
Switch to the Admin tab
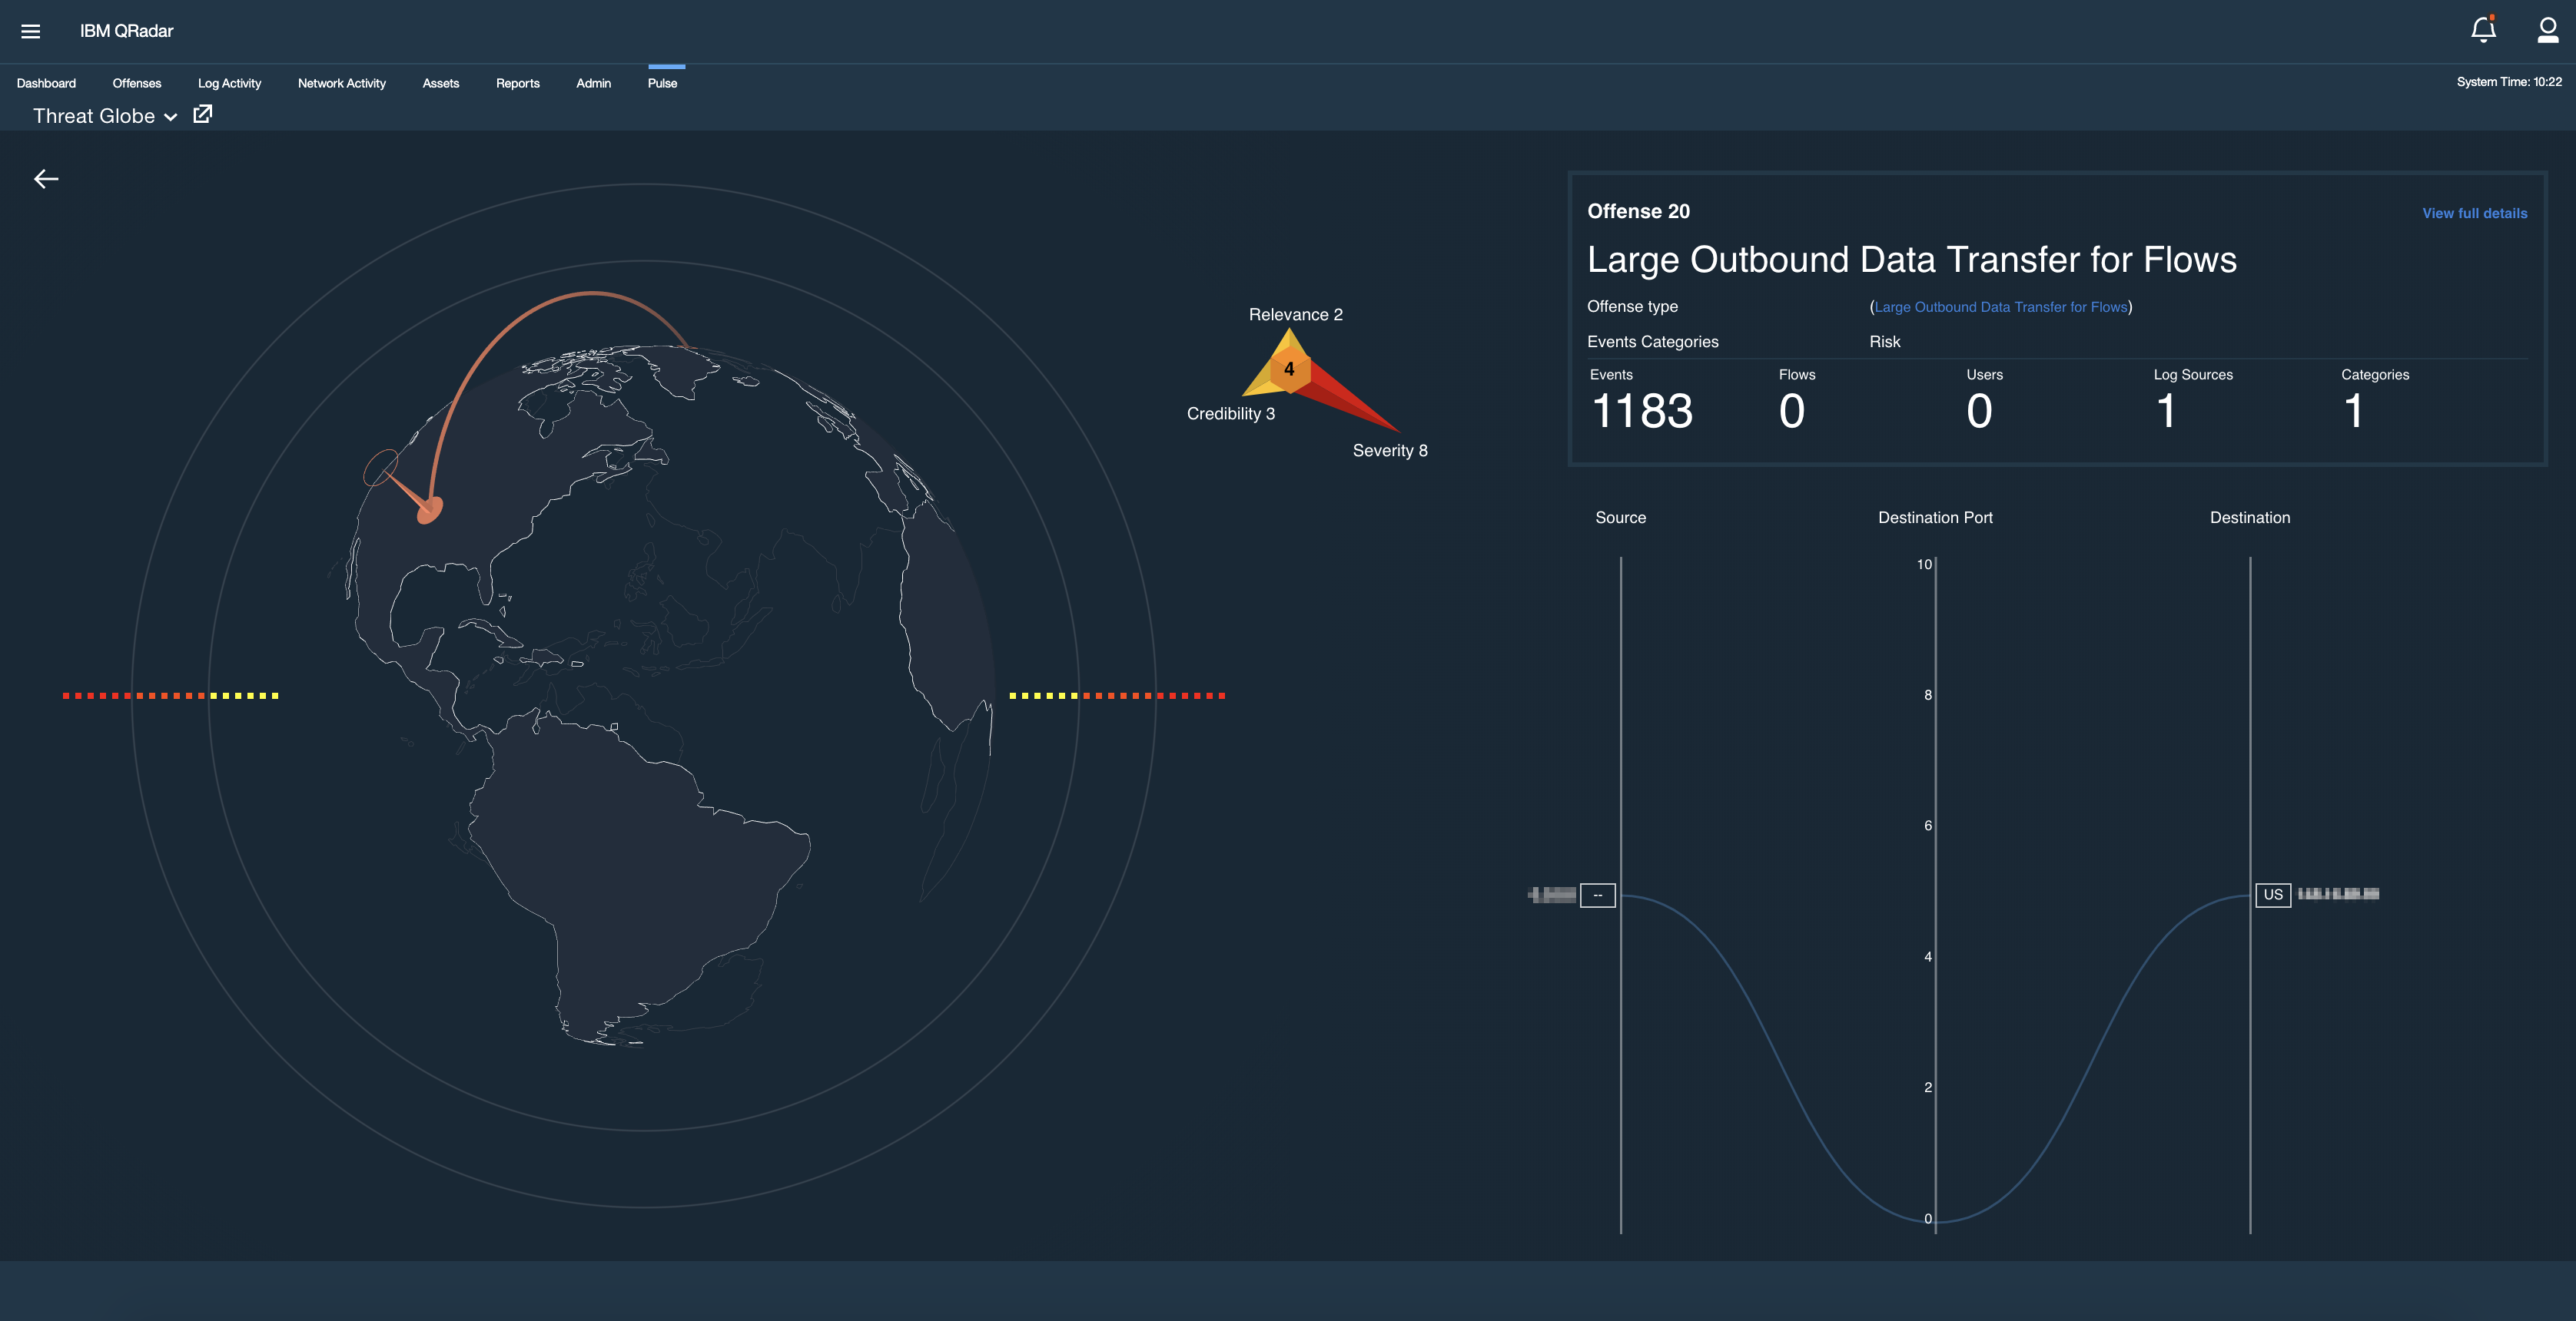(593, 83)
